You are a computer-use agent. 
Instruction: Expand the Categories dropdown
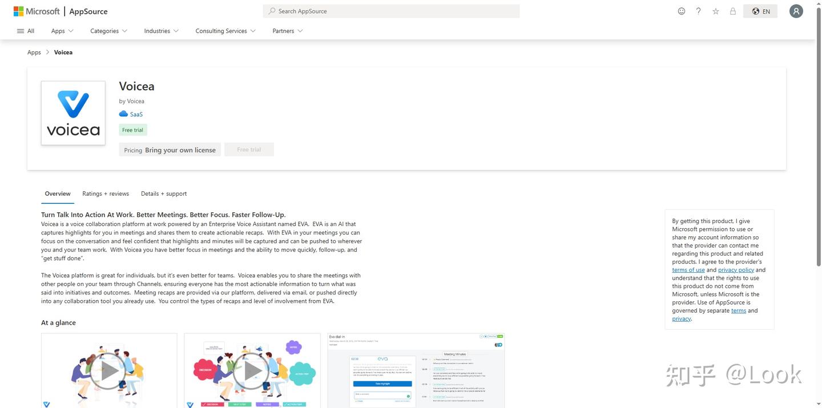[108, 31]
